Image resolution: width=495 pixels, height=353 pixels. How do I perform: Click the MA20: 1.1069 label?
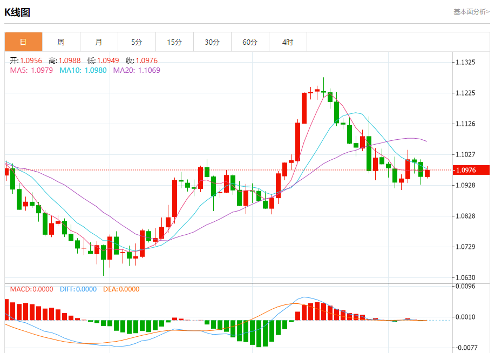click(137, 70)
